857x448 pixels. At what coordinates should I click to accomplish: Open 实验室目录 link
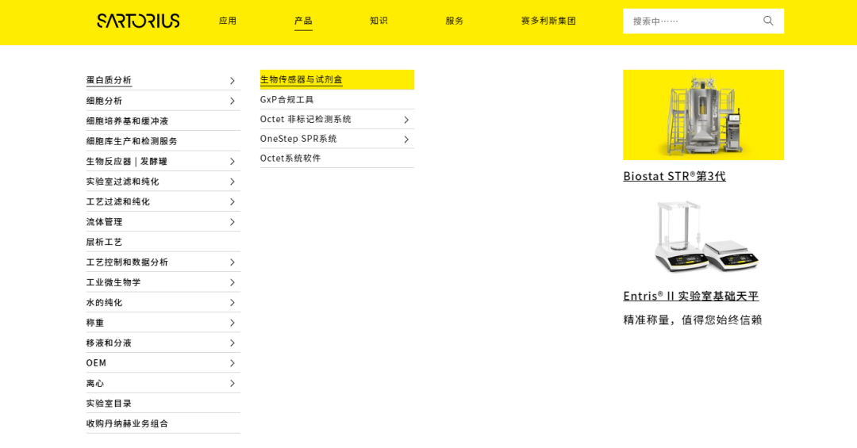[x=109, y=403]
